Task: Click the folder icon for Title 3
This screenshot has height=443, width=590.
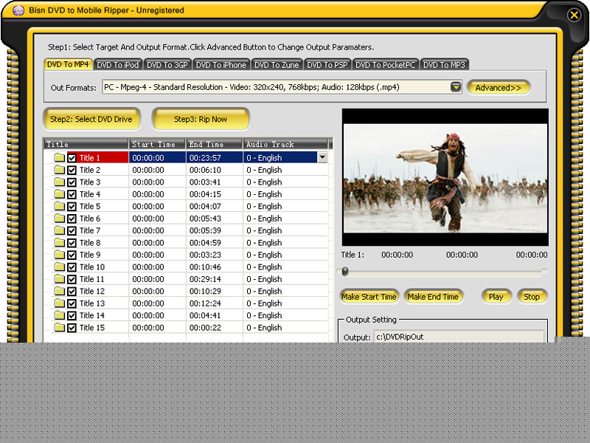Action: point(60,182)
